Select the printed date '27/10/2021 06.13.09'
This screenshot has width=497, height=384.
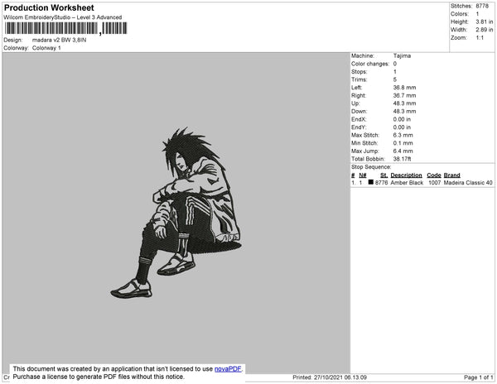(x=340, y=377)
